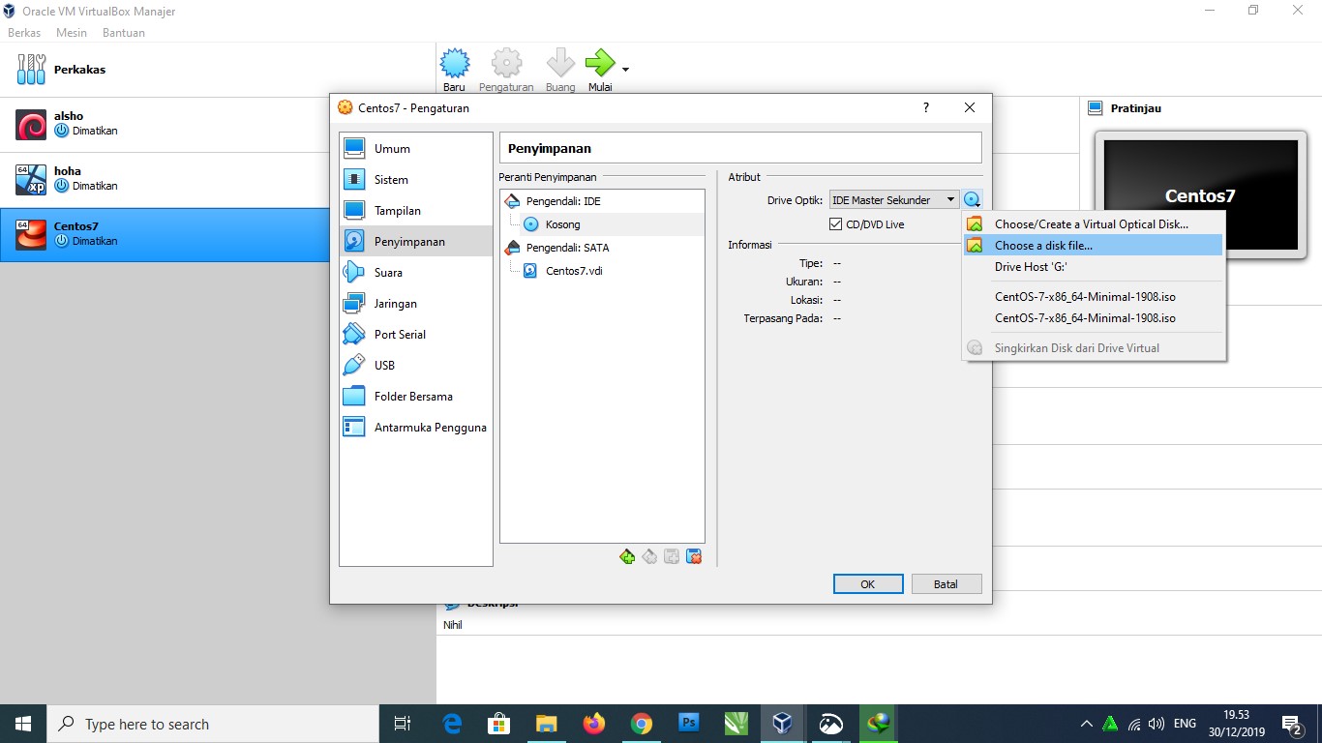Open the Mesin menu
Screen dimensions: 1322x743
point(71,32)
